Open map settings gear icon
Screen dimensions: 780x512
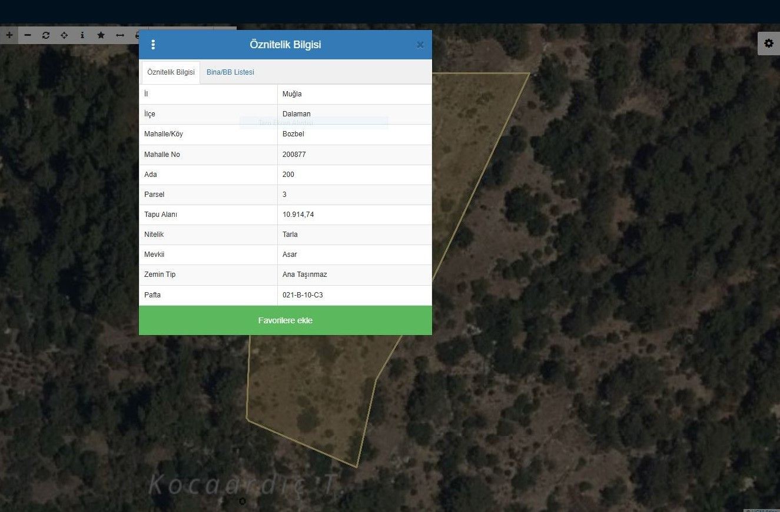click(768, 43)
